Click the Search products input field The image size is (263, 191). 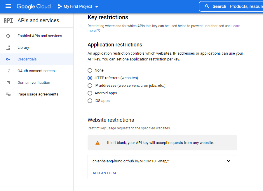[245, 6]
